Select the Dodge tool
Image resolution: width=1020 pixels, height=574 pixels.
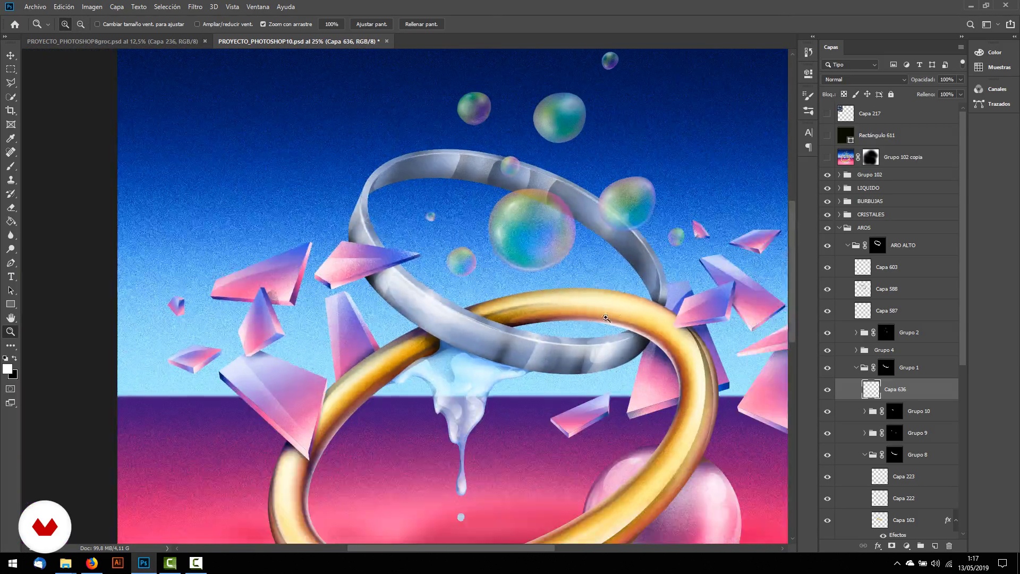(11, 249)
